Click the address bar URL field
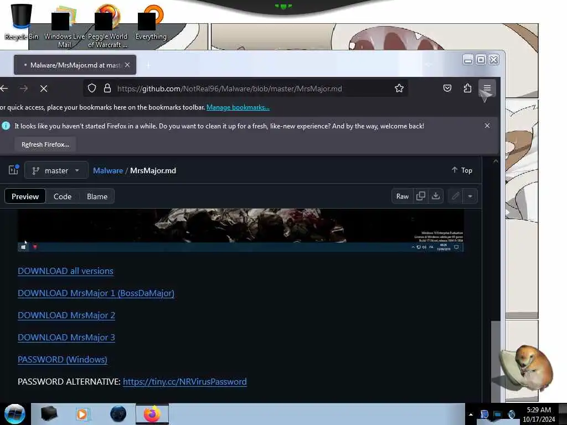Image resolution: width=567 pixels, height=425 pixels. coord(246,89)
